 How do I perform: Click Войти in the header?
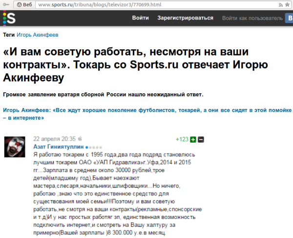click(x=140, y=18)
